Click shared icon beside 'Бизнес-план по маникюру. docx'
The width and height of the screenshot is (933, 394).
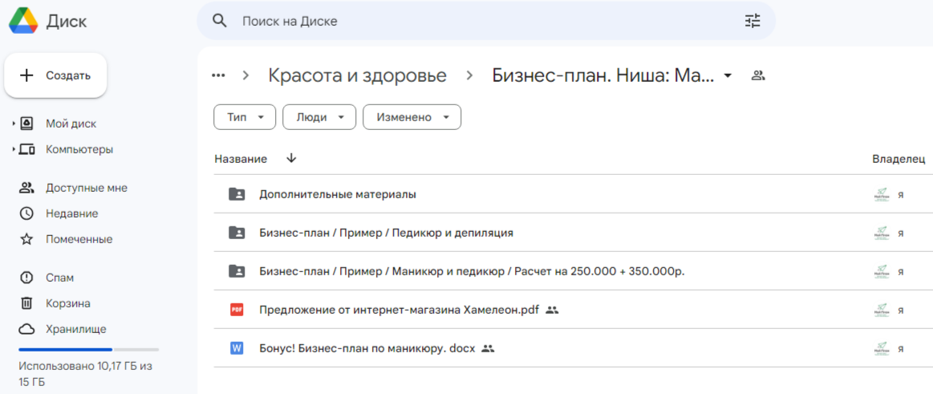488,349
